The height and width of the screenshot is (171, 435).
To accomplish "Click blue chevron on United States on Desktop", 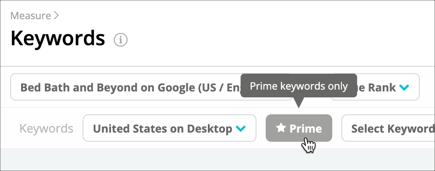I will [240, 128].
